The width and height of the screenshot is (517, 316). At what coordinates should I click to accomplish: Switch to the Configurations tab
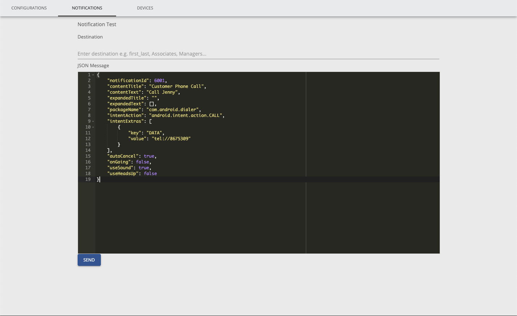tap(29, 8)
